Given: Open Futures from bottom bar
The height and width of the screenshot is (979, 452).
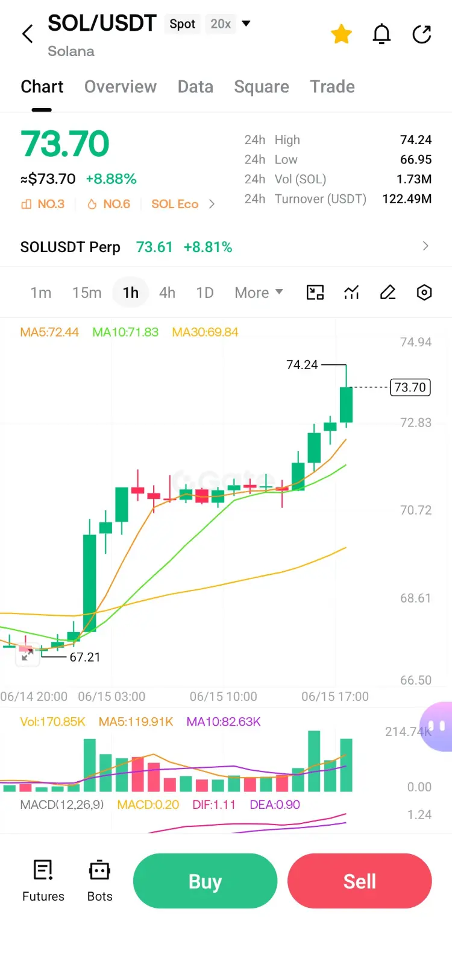Looking at the screenshot, I should pyautogui.click(x=43, y=881).
